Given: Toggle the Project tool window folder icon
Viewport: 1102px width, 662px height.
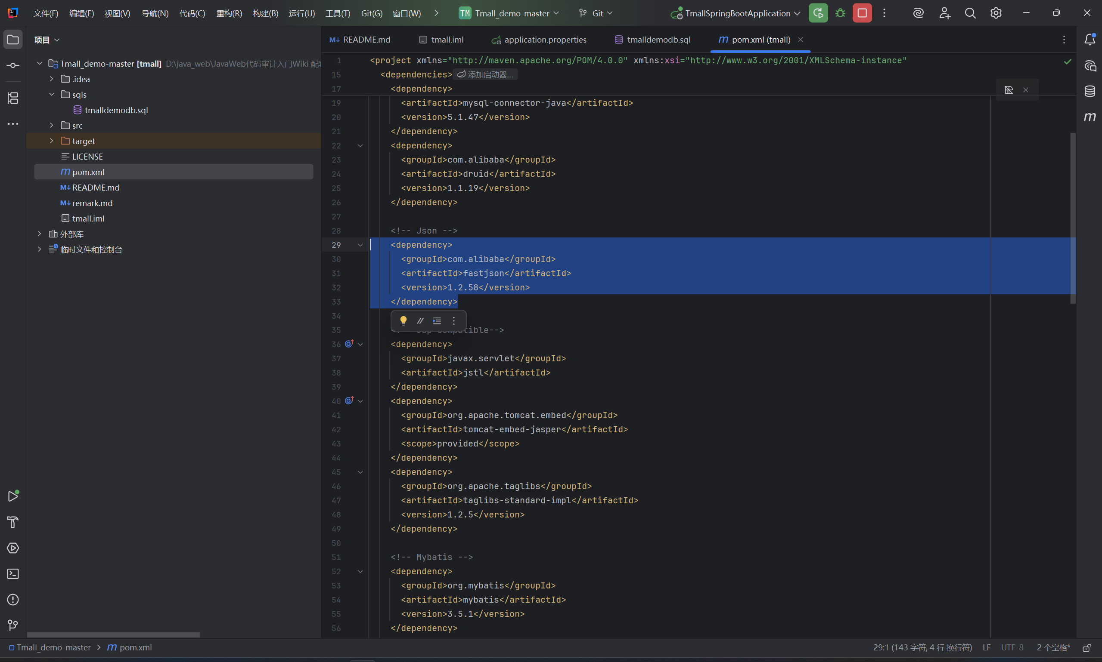Looking at the screenshot, I should click(x=12, y=40).
